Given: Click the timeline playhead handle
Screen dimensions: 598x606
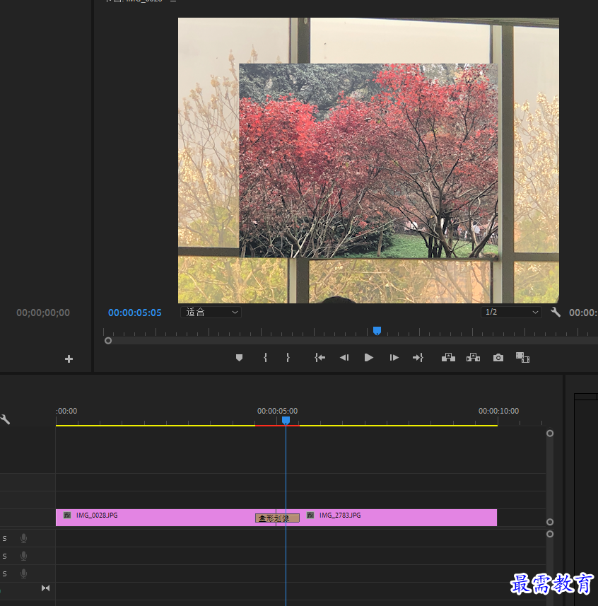Looking at the screenshot, I should coord(286,420).
